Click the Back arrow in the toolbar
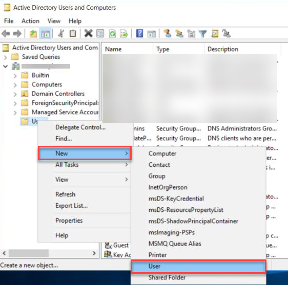288x285 pixels. [x=6, y=34]
